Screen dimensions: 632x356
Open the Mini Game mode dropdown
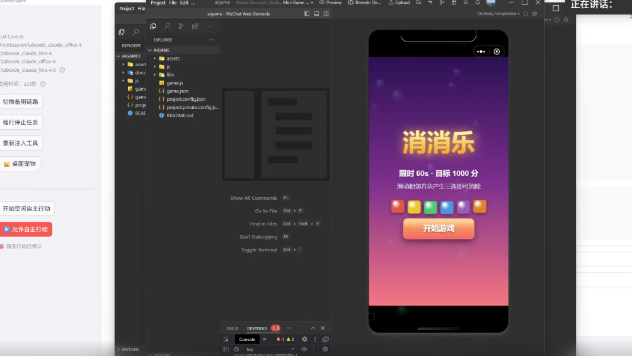298,3
